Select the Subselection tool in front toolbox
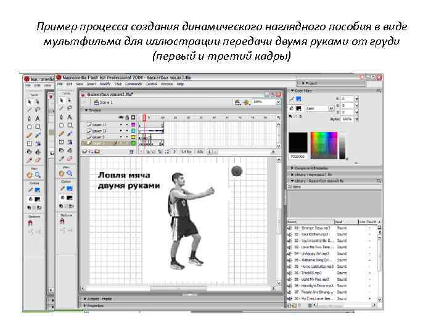444x333 pixels. [70, 101]
